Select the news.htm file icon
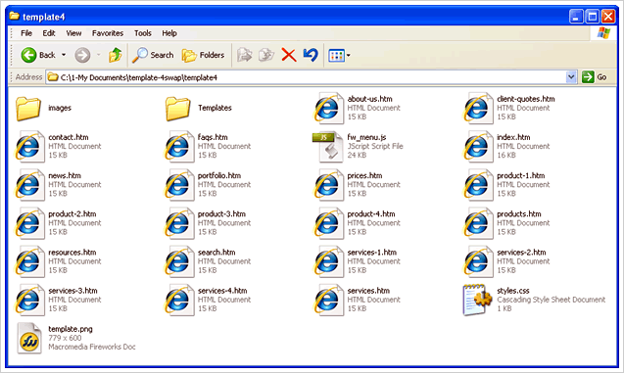 pos(29,185)
